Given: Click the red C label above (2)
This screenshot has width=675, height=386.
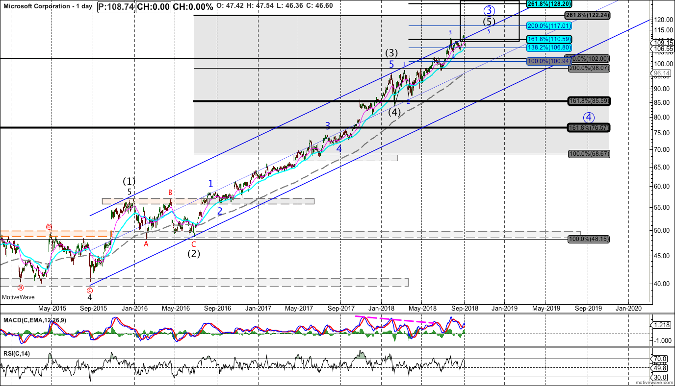Looking at the screenshot, I should 193,244.
